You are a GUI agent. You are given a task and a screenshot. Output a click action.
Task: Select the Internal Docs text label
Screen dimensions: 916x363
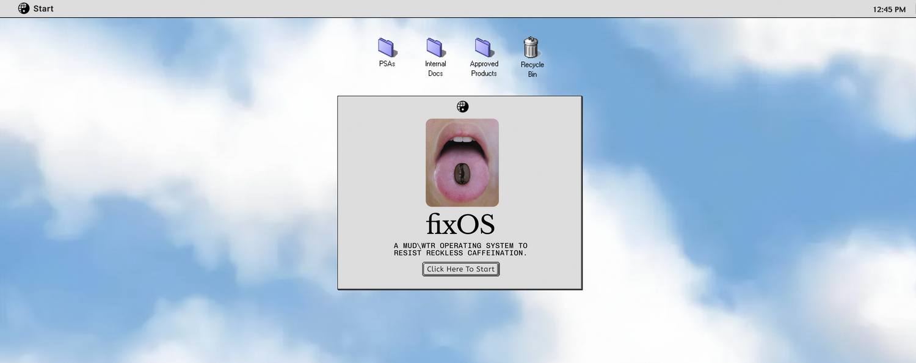pos(435,68)
